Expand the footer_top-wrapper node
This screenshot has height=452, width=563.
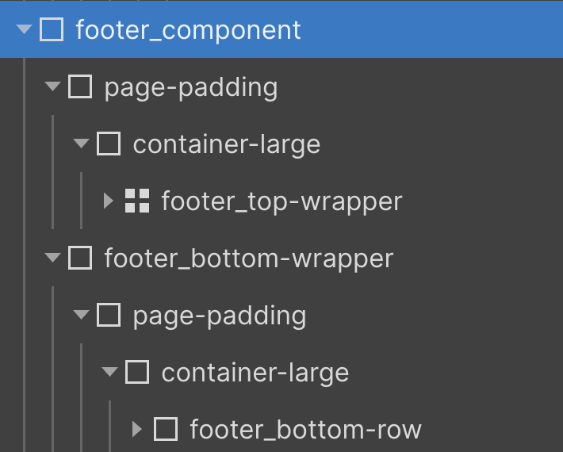109,201
